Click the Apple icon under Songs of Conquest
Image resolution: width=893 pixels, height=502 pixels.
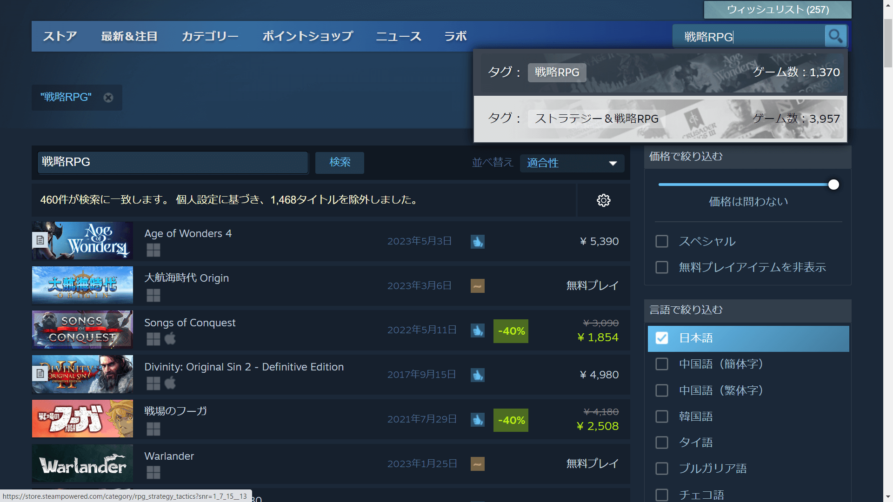click(x=170, y=339)
